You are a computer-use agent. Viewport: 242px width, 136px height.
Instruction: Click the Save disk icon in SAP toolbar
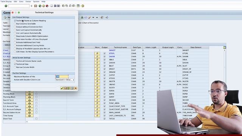point(36,6)
